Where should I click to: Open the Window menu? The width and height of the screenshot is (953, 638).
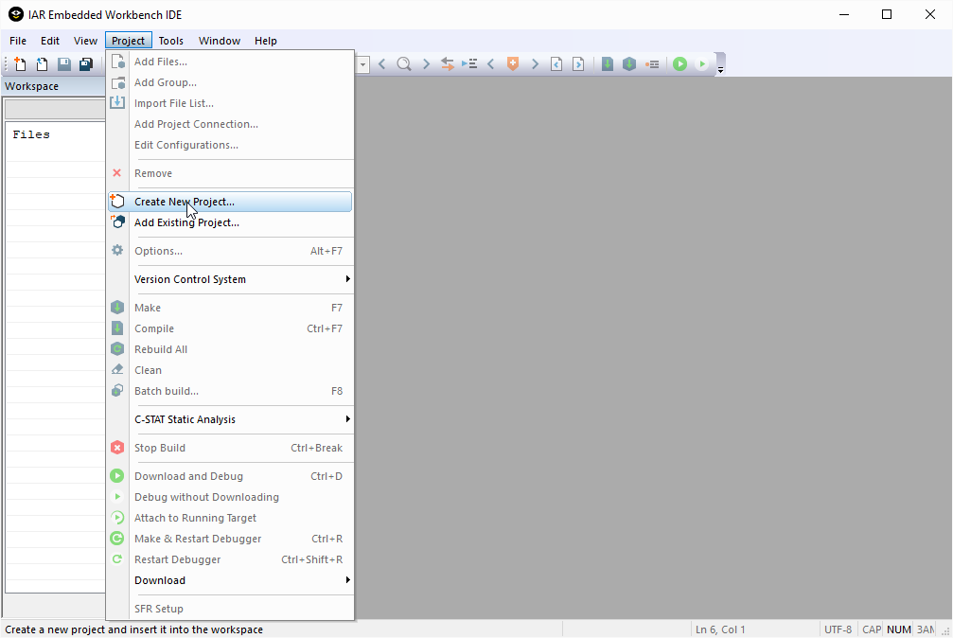[220, 41]
